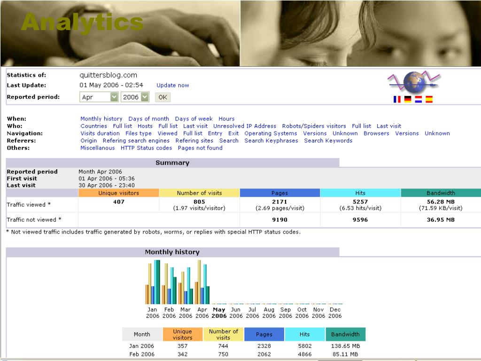This screenshot has width=481, height=361.
Task: Click the April bar group in chart
Action: [202, 282]
